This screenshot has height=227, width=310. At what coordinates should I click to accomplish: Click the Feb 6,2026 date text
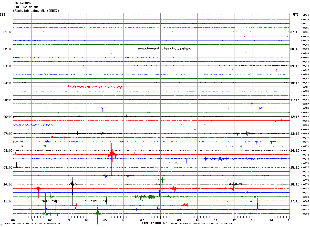(22, 3)
